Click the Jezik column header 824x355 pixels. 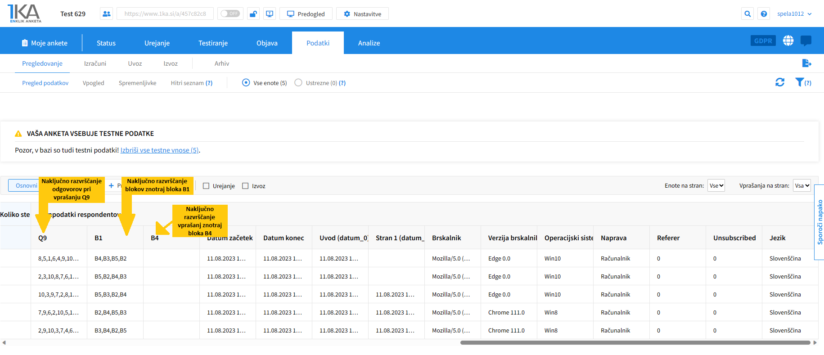click(790, 238)
